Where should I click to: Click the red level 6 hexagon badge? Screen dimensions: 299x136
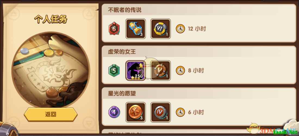pyautogui.click(x=114, y=28)
